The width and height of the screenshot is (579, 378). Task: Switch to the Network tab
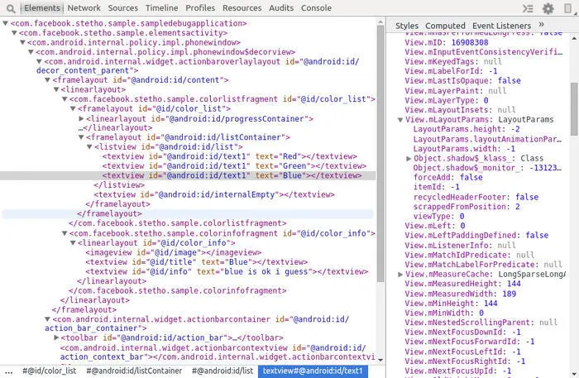coord(84,7)
